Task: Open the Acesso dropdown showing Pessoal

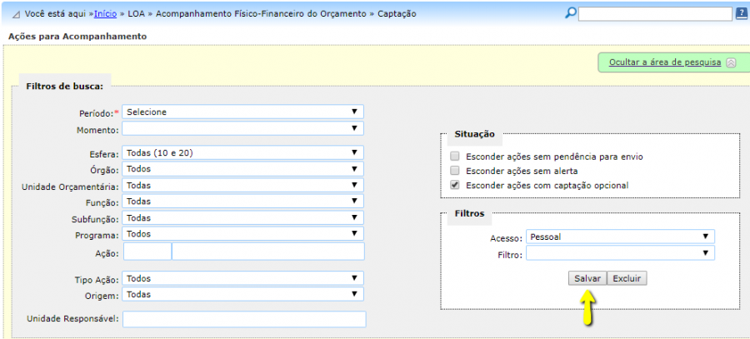Action: tap(620, 237)
